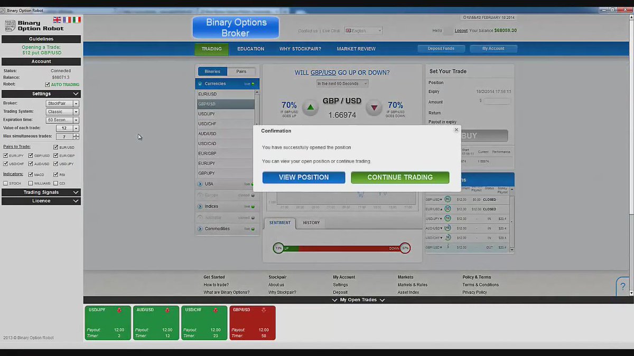The image size is (634, 356).
Task: Open the Broker dropdown showing StockPair
Action: tap(62, 103)
